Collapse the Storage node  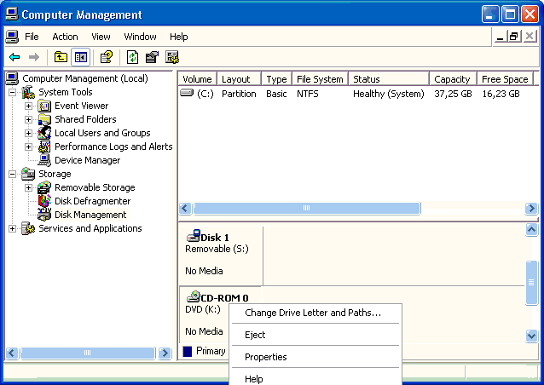click(x=13, y=175)
